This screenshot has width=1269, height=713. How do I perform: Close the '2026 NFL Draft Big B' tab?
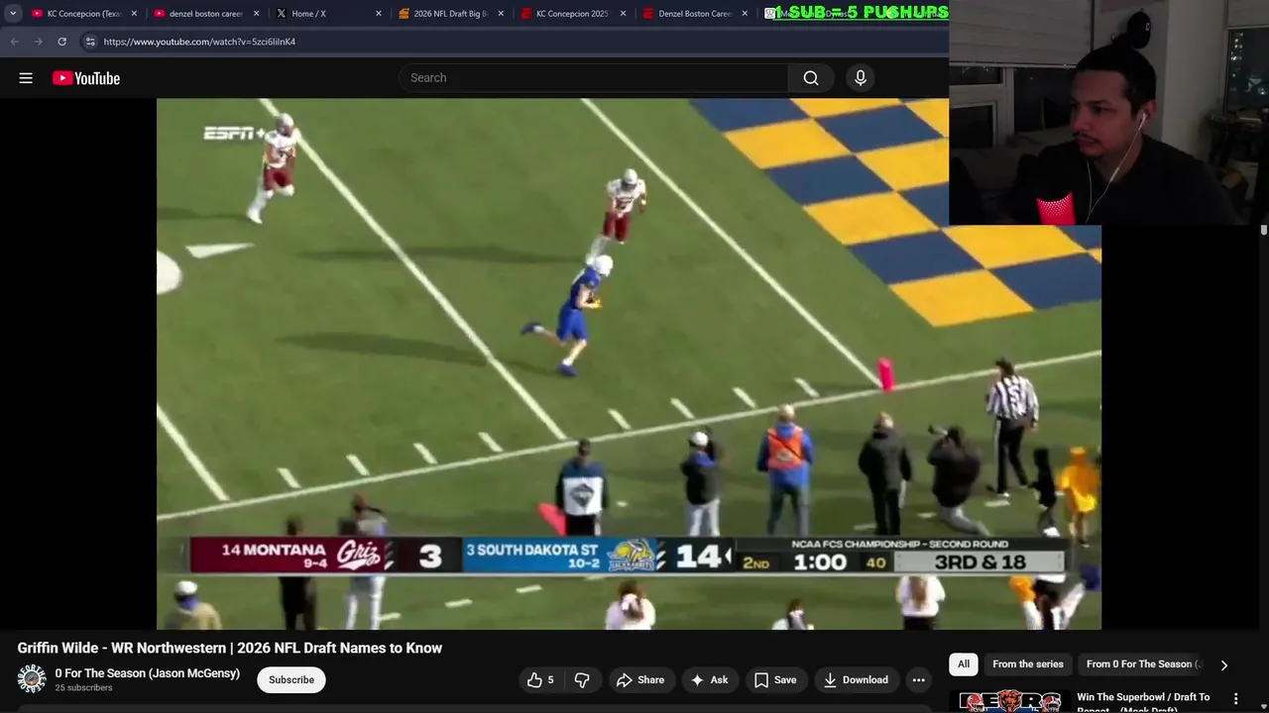click(501, 14)
